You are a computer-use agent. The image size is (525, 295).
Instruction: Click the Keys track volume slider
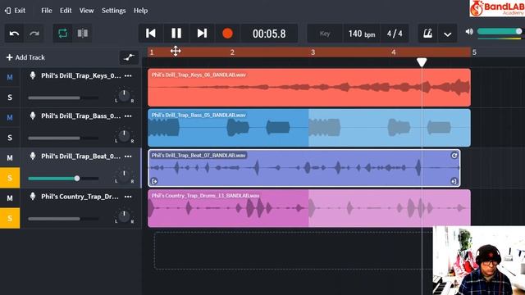tap(63, 98)
